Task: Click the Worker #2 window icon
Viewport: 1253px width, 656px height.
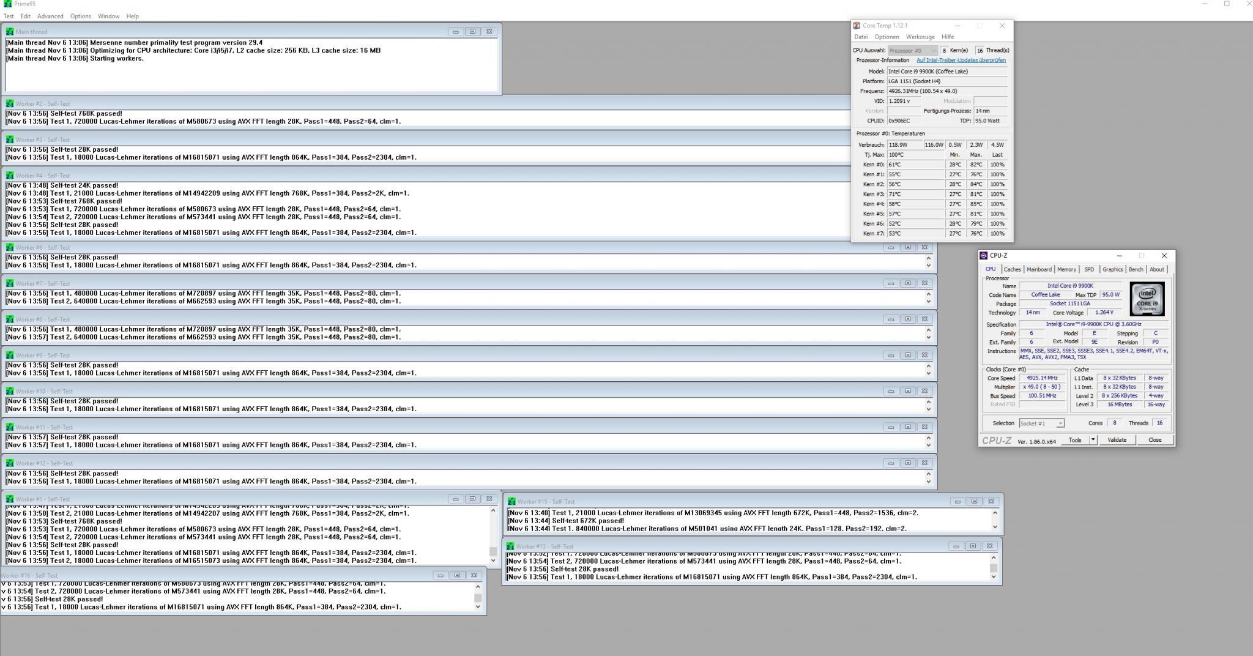Action: 10,103
